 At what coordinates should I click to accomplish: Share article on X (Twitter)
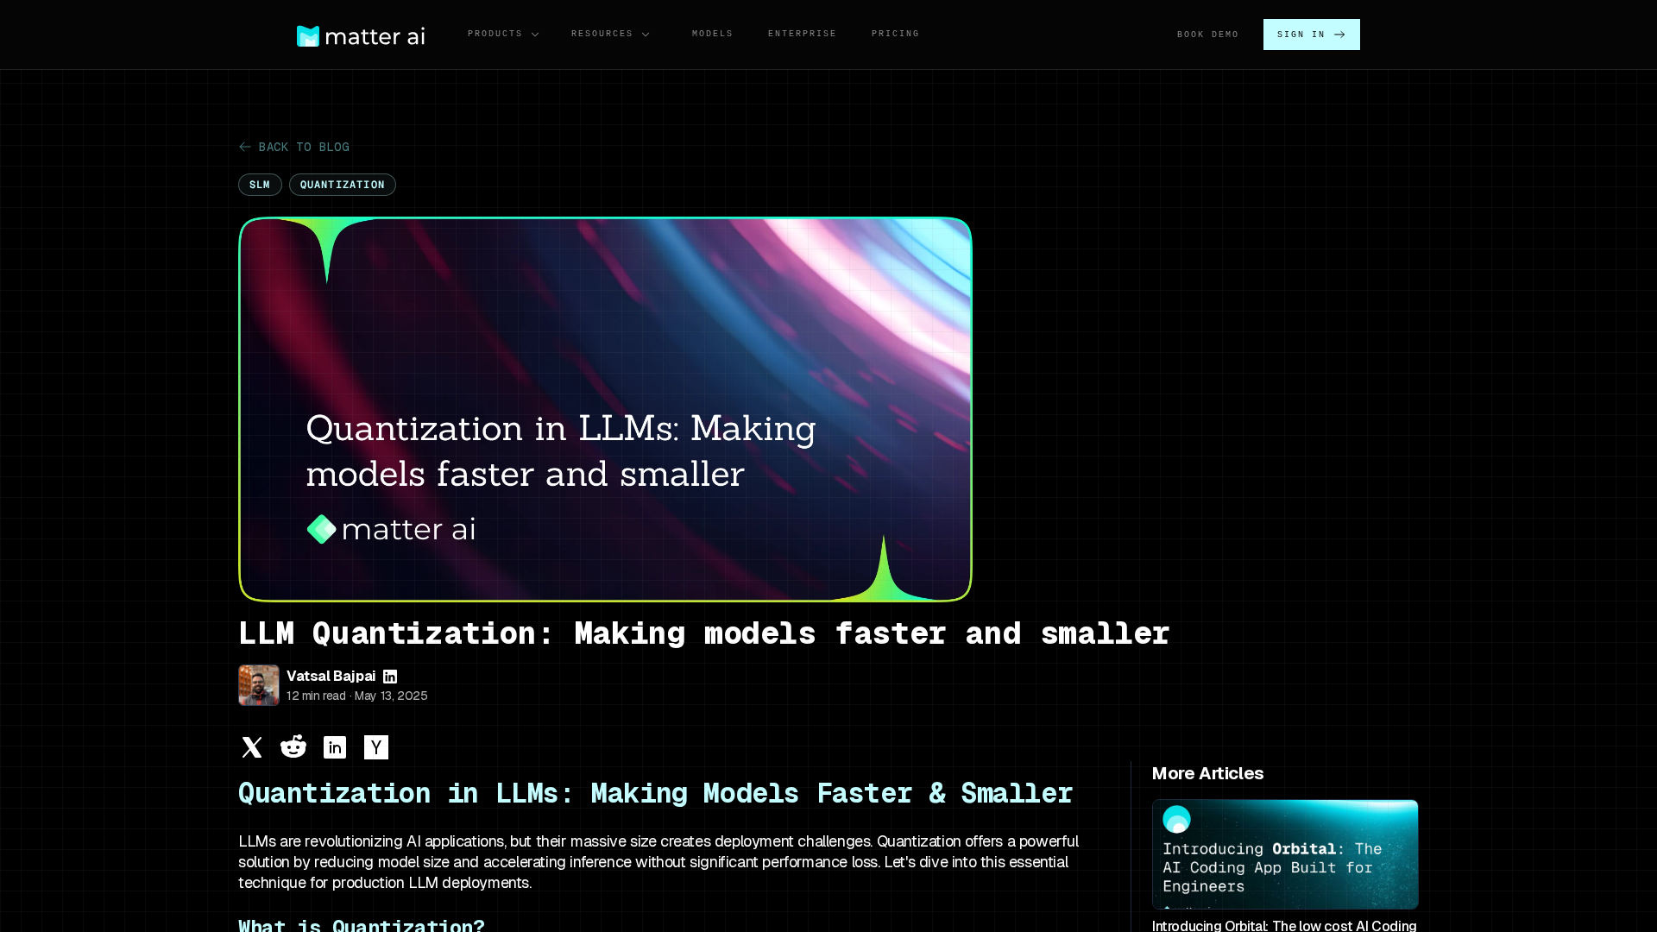252,747
